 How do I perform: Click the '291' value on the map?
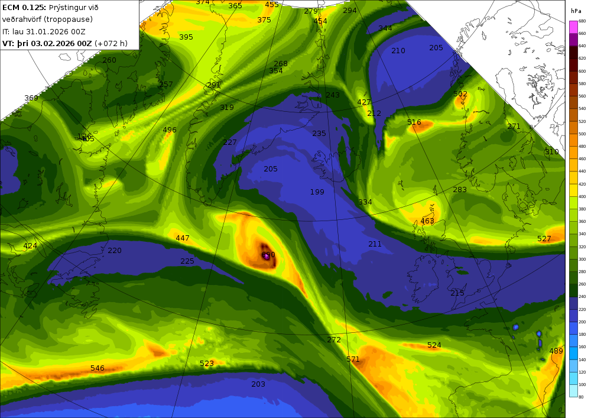pyautogui.click(x=213, y=85)
